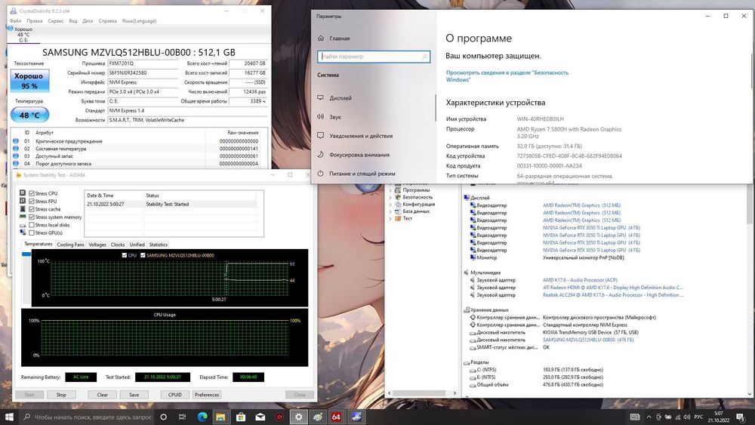Show hidden system tray icons
Viewport: 755px width, 425px height.
649,417
